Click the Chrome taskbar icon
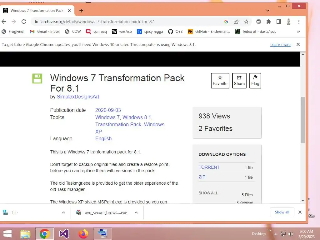320x240 pixels. (45, 234)
